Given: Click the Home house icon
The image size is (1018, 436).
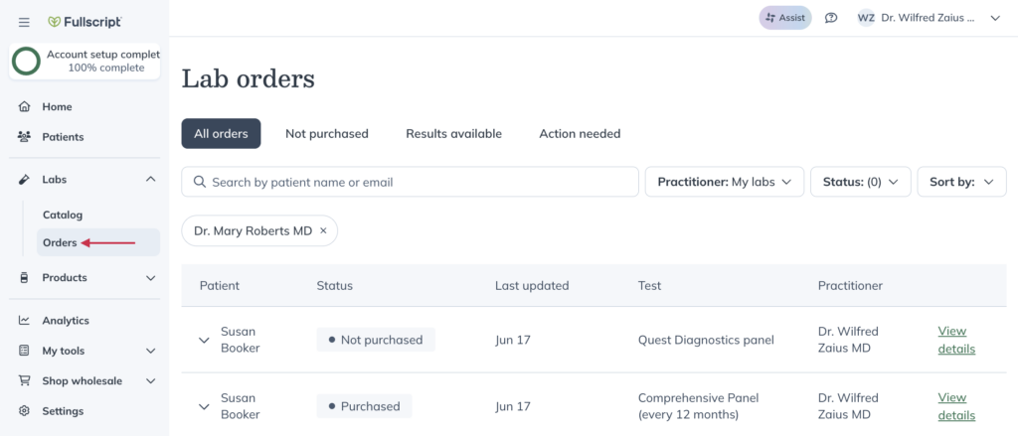Looking at the screenshot, I should point(25,106).
